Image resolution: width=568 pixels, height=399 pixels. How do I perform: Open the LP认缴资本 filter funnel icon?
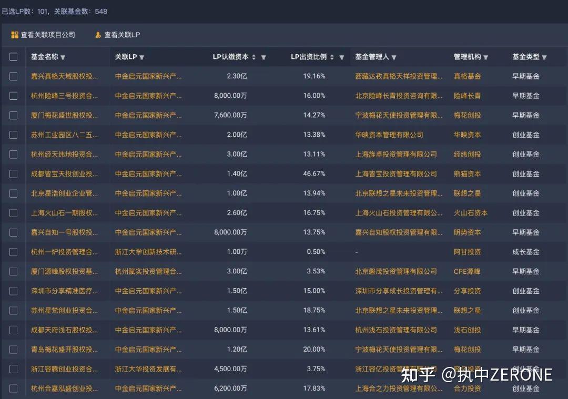pyautogui.click(x=263, y=57)
